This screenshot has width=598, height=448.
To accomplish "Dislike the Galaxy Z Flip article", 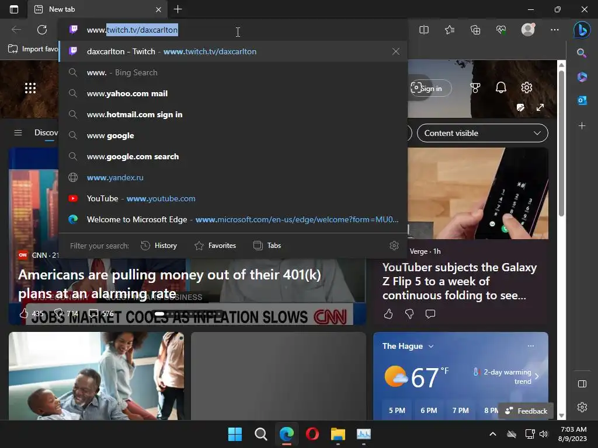I will click(x=409, y=314).
